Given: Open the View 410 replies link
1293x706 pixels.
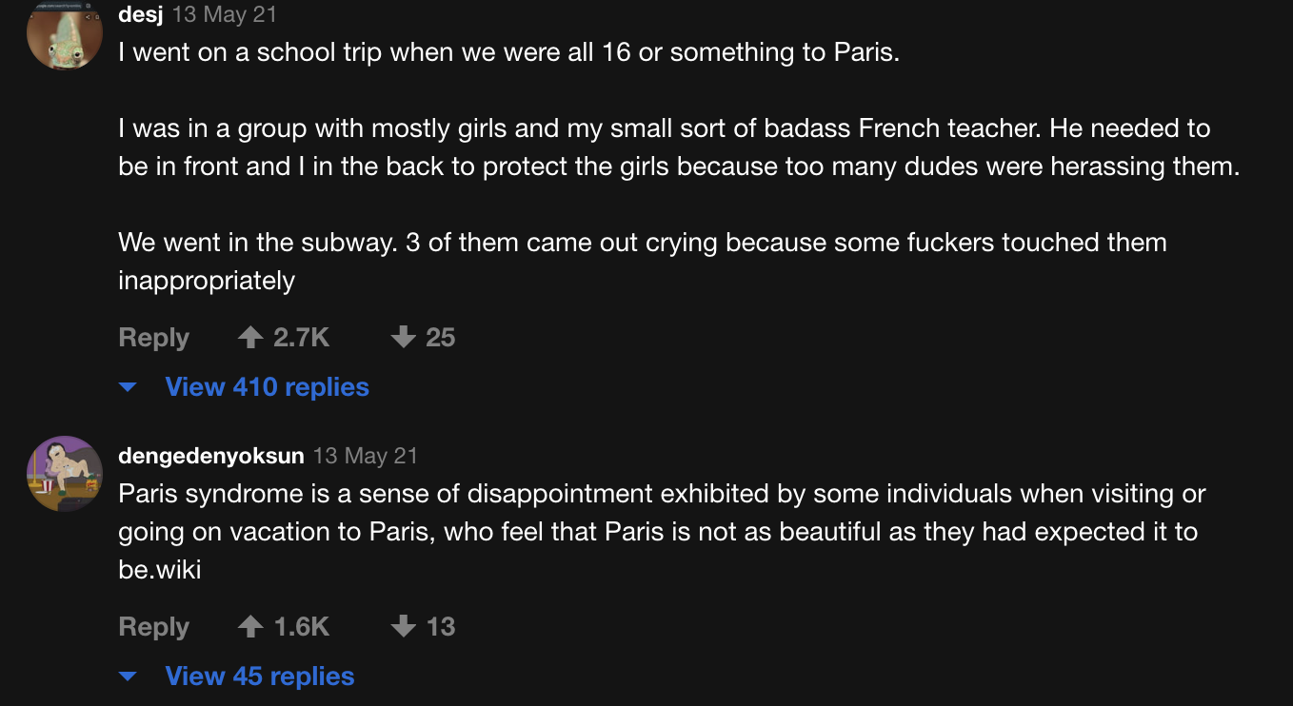Looking at the screenshot, I should pos(267,387).
